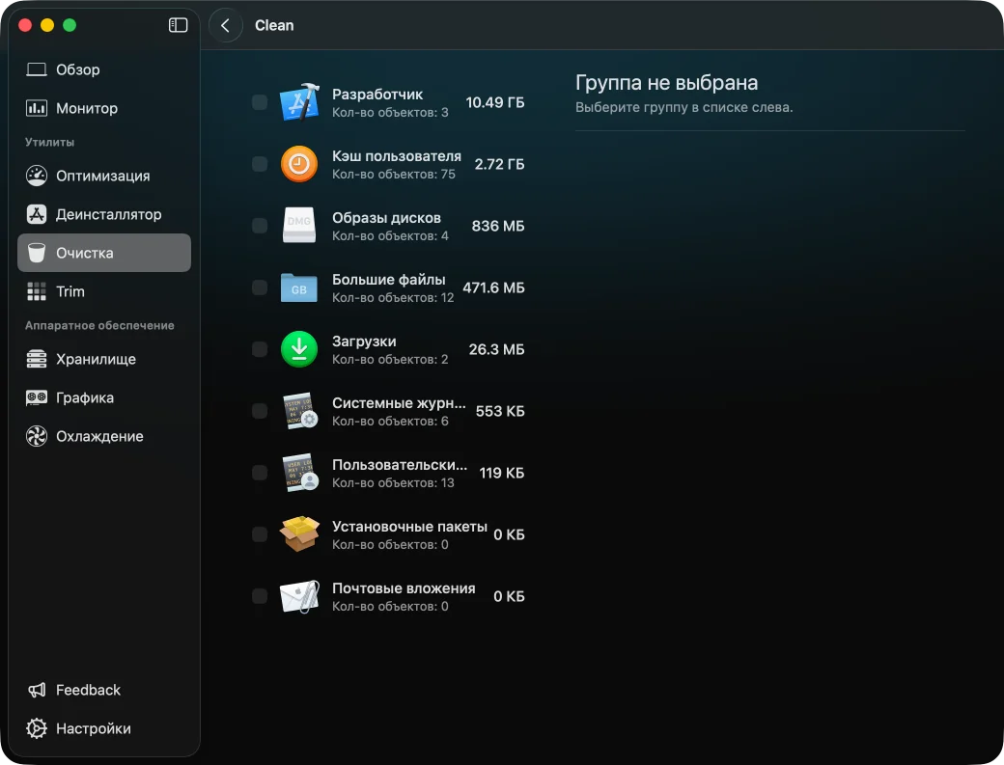Click the 26.3 МБ size value
Screen dimensions: 1004x765
[496, 349]
